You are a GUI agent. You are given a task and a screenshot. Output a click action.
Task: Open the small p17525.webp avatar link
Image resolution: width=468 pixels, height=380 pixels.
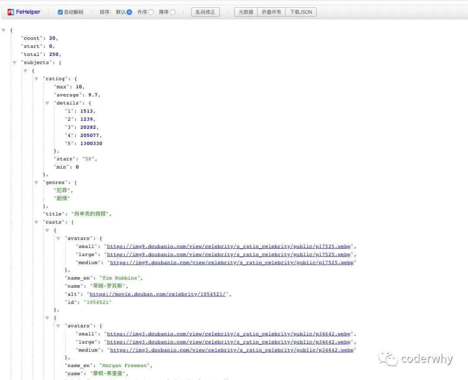click(229, 247)
